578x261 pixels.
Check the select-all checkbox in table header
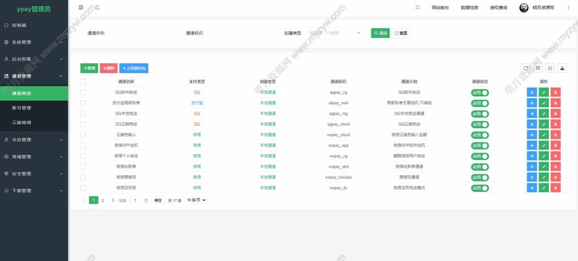click(84, 82)
